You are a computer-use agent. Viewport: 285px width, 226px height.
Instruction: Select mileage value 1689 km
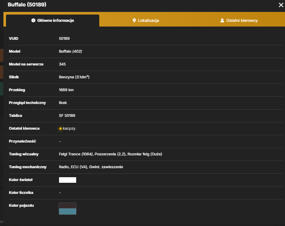(66, 90)
